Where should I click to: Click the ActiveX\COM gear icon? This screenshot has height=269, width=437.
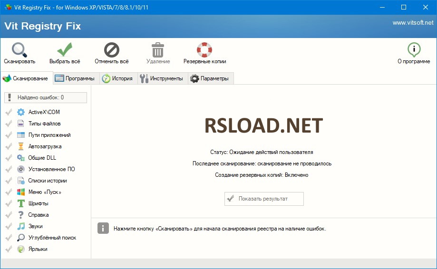point(20,112)
